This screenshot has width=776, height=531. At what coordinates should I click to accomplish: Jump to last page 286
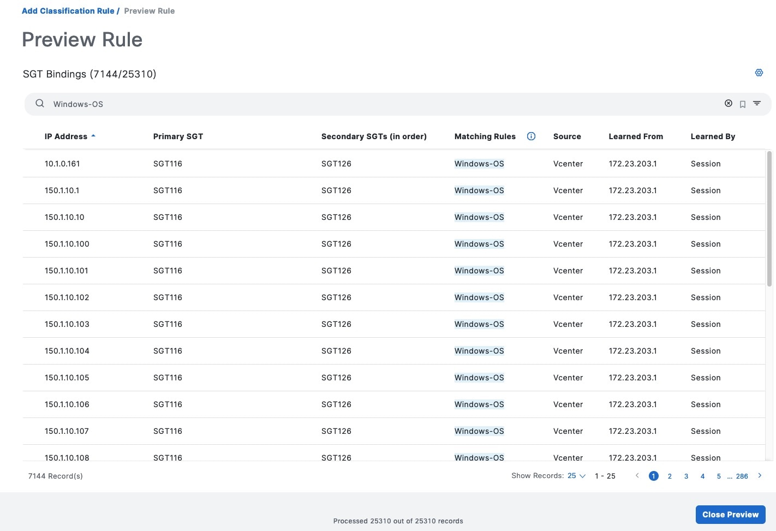742,476
